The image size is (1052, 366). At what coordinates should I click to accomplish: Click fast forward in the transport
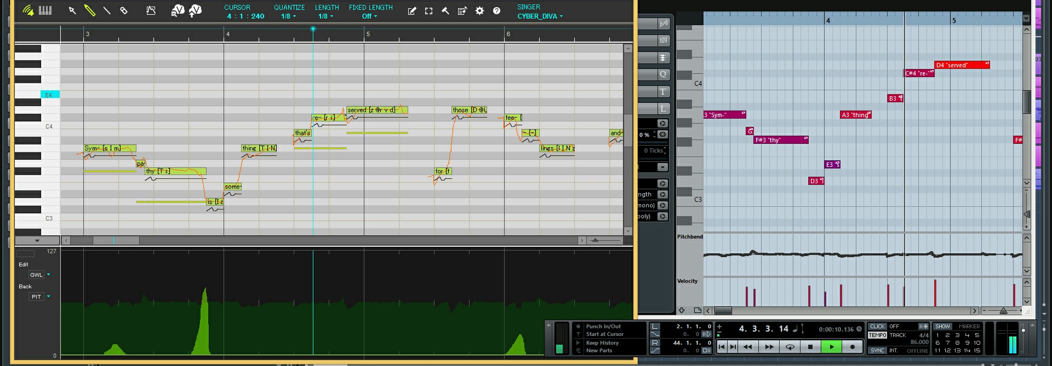coord(769,347)
